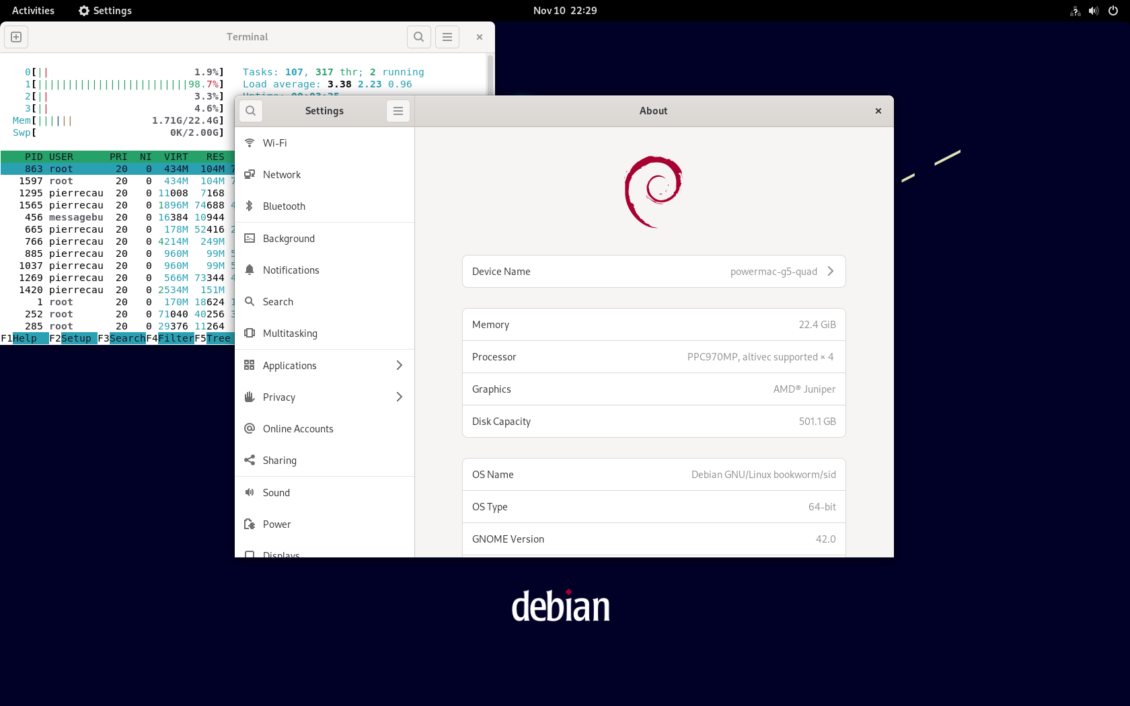The image size is (1130, 706).
Task: Select Wi-Fi in the Settings sidebar
Action: click(324, 143)
